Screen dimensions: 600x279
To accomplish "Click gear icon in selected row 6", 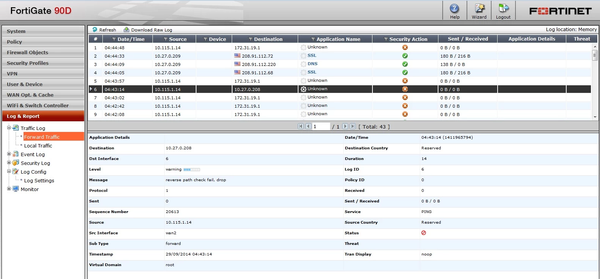I will click(x=303, y=89).
